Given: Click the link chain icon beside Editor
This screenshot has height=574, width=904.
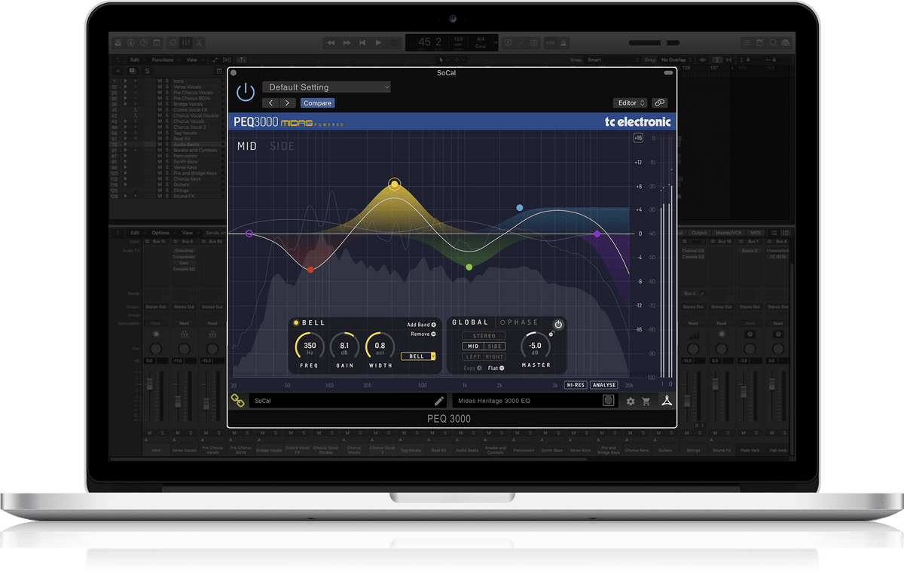Looking at the screenshot, I should [659, 103].
